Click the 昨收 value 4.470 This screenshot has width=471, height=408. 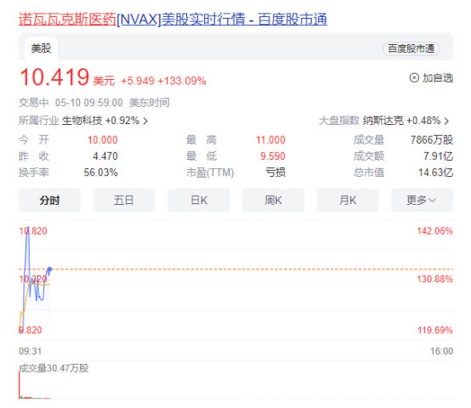(x=105, y=156)
